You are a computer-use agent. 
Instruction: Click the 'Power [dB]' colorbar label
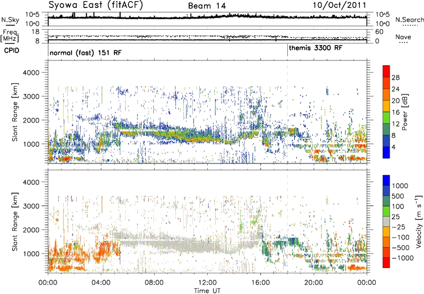(x=404, y=112)
